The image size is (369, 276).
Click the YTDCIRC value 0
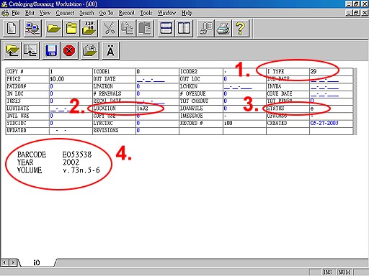click(51, 123)
